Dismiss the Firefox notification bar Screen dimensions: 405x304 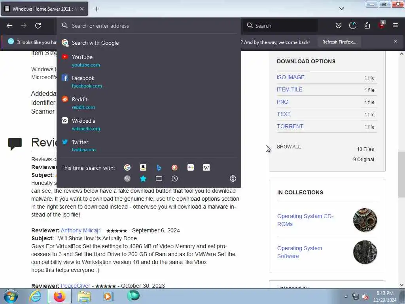coord(396,41)
